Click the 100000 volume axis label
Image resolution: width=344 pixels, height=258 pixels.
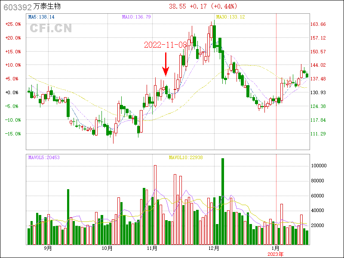[319, 166]
